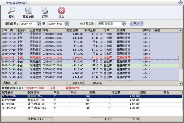Click the red 退出 exit icon
This screenshot has width=184, height=123.
point(62,11)
